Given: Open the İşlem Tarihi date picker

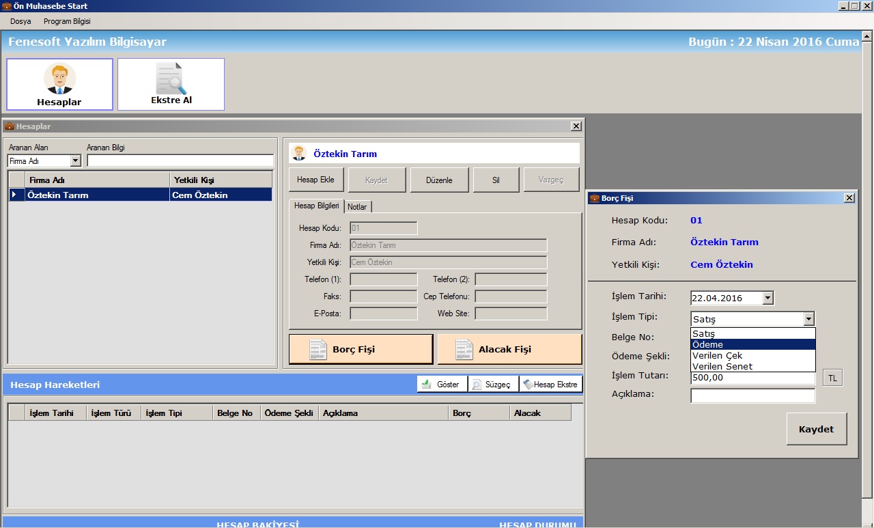Looking at the screenshot, I should tap(767, 298).
